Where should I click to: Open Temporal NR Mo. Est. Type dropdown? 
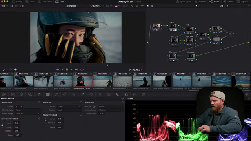pos(27,110)
